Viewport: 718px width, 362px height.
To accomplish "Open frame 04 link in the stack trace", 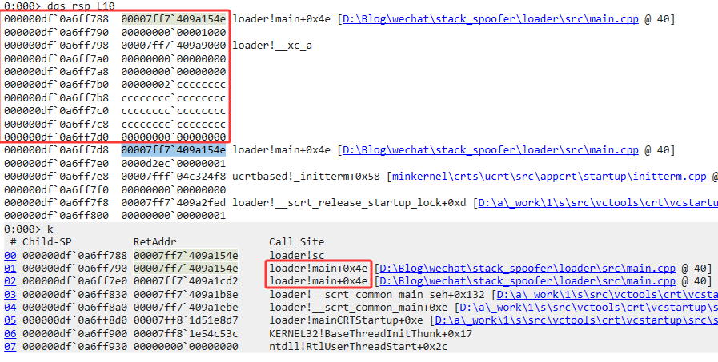I will 10,308.
